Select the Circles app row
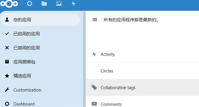The width and height of the screenshot is (199, 107). tap(143, 71)
